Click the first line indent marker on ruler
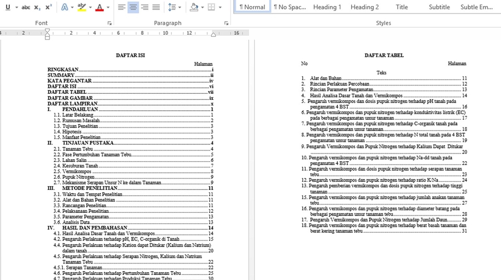 pos(47,30)
